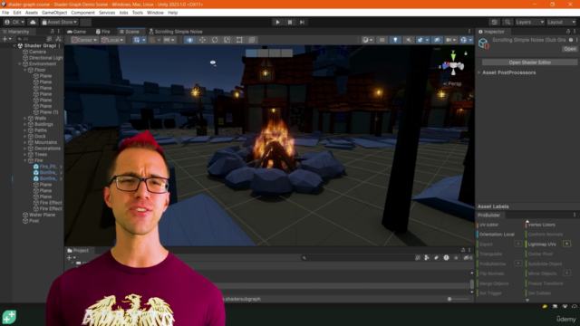
Task: Toggle hidden objects scene visibility icon
Action: (x=437, y=40)
